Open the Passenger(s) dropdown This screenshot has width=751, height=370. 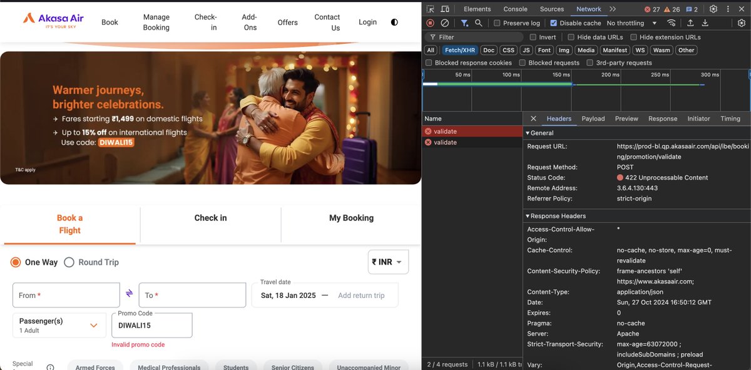coord(59,325)
